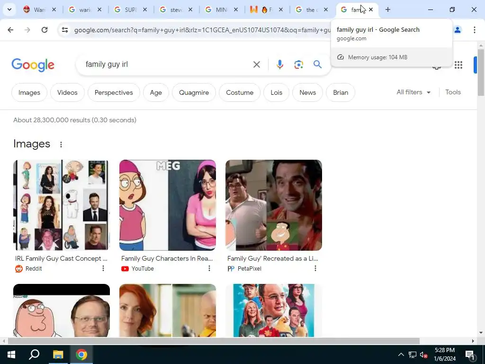Open File Explorer from taskbar
The height and width of the screenshot is (364, 485).
coord(58,355)
